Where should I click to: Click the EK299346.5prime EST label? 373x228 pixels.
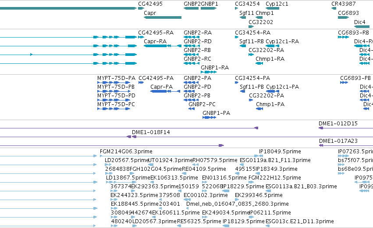(x=259, y=196)
